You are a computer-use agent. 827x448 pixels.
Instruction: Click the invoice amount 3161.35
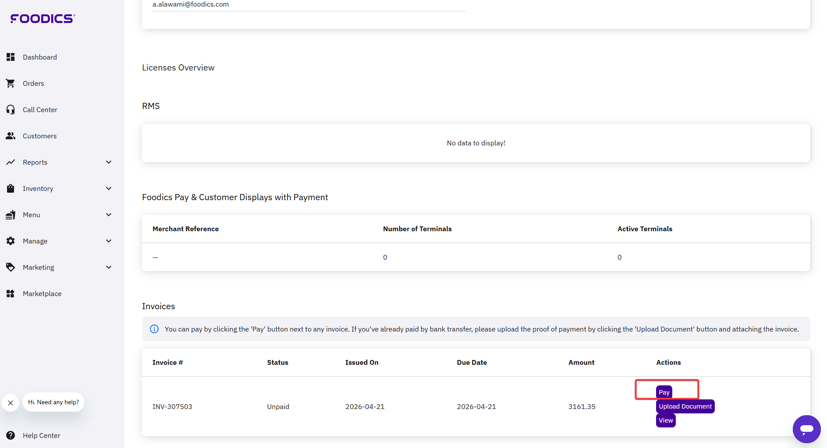(x=582, y=406)
